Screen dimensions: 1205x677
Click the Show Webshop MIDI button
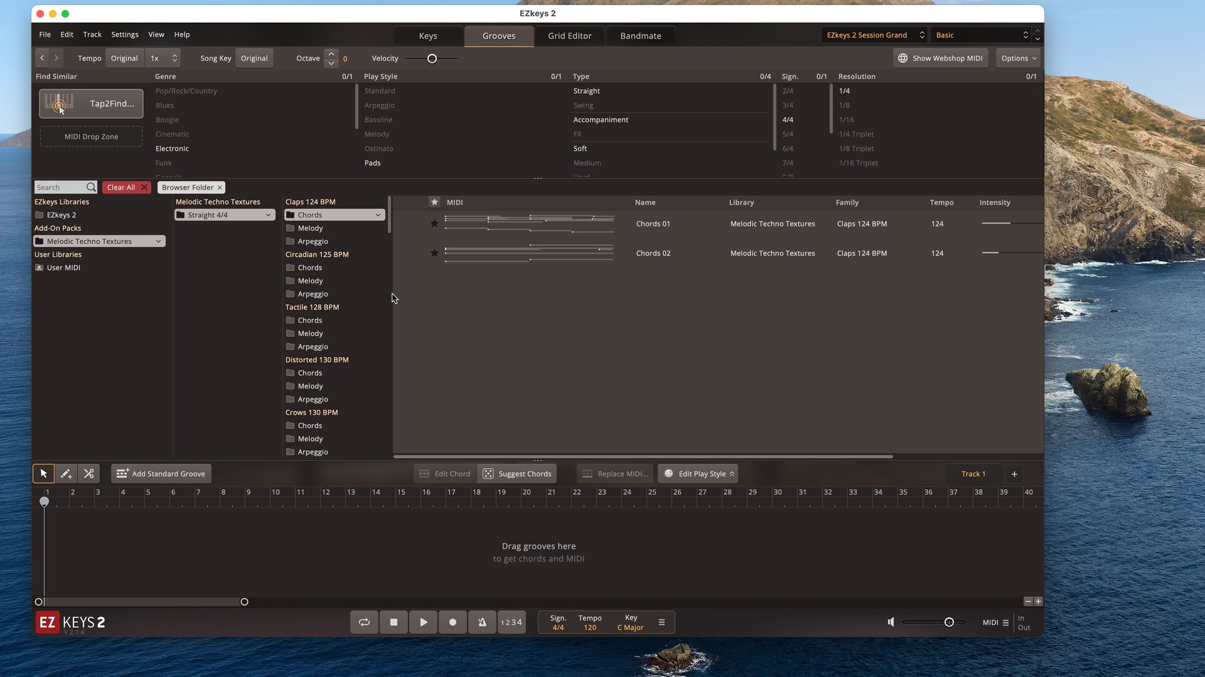[x=940, y=58]
